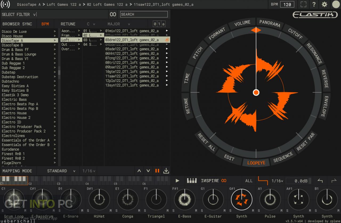Image resolution: width=341 pixels, height=223 pixels.
Task: Mute the E-Bass pad with its M button
Action: 197,210
